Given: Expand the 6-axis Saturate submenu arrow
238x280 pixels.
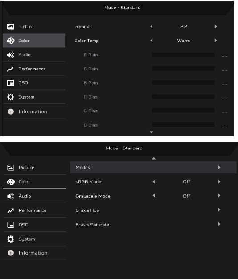Looking at the screenshot, I should pyautogui.click(x=219, y=224).
